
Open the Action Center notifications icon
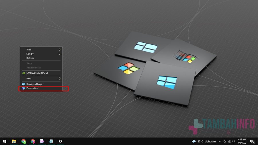point(252,141)
